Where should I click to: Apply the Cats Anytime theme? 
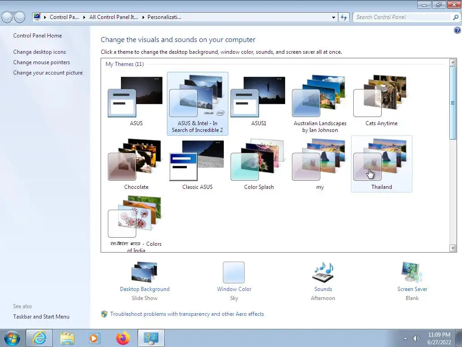pyautogui.click(x=381, y=97)
